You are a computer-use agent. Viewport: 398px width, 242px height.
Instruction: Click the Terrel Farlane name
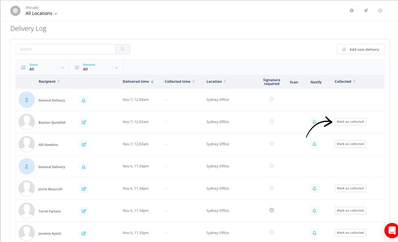(x=49, y=211)
